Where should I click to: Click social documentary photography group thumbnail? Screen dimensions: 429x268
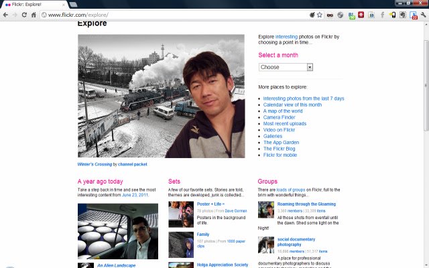(266, 245)
